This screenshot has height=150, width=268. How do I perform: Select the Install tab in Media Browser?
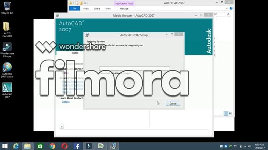(x=75, y=53)
